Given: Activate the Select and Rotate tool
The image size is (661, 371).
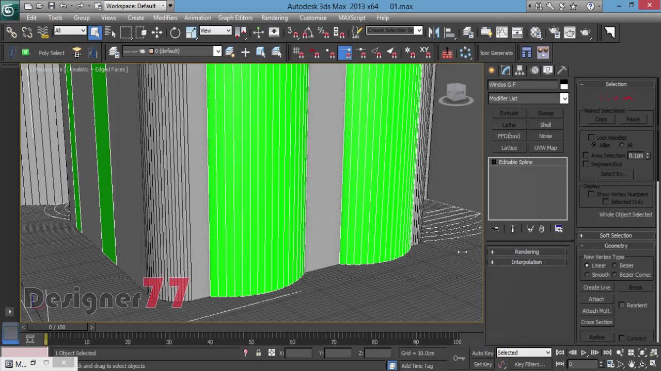Looking at the screenshot, I should (x=175, y=32).
